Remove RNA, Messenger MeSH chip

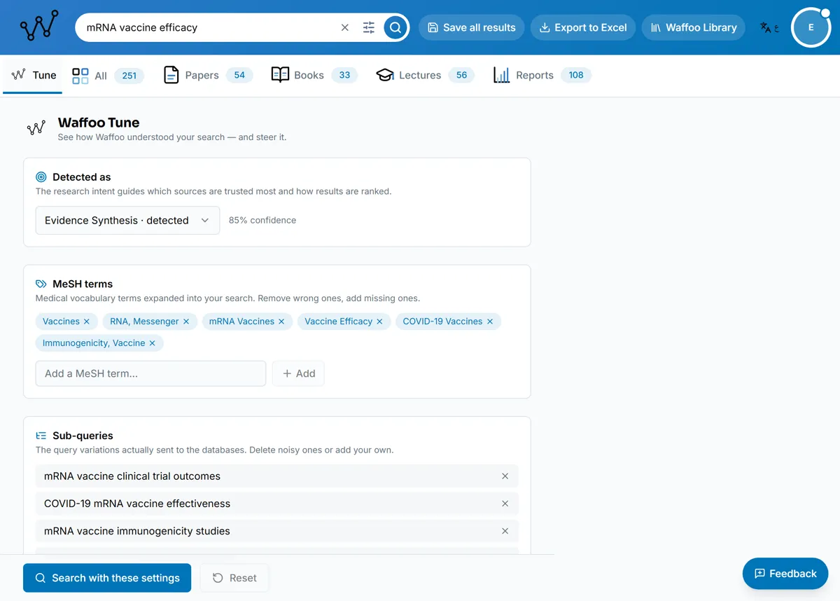click(186, 322)
